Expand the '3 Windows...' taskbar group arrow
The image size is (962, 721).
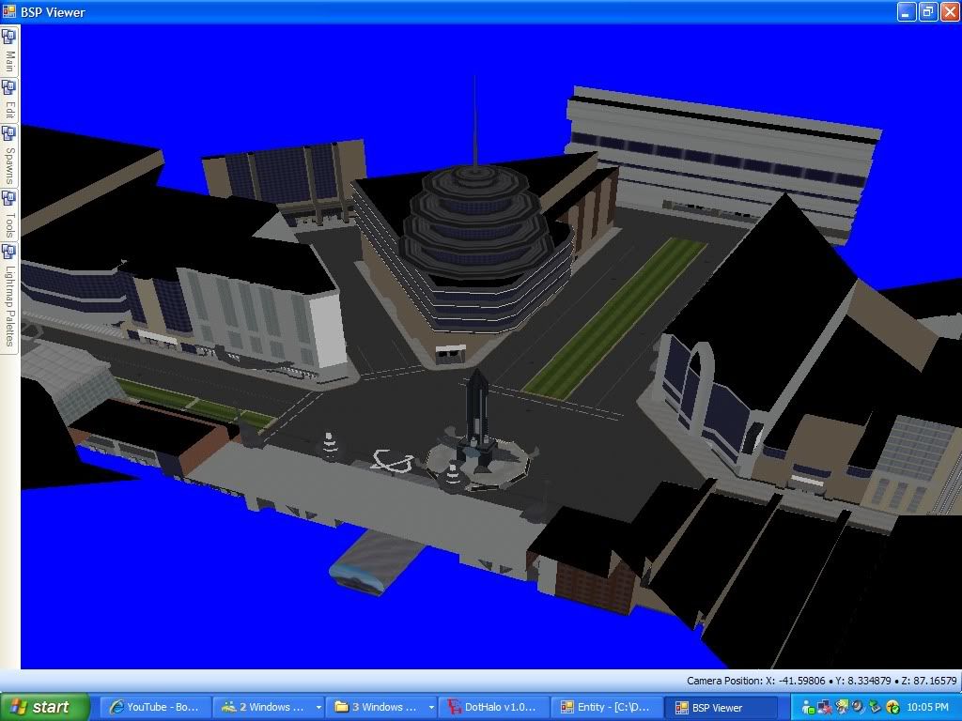pos(431,708)
